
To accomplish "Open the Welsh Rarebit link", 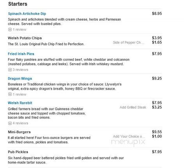I will coord(20,103).
